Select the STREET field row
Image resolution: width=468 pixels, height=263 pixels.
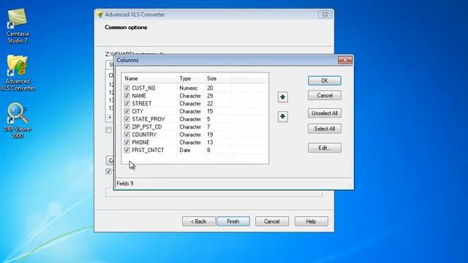pyautogui.click(x=195, y=104)
